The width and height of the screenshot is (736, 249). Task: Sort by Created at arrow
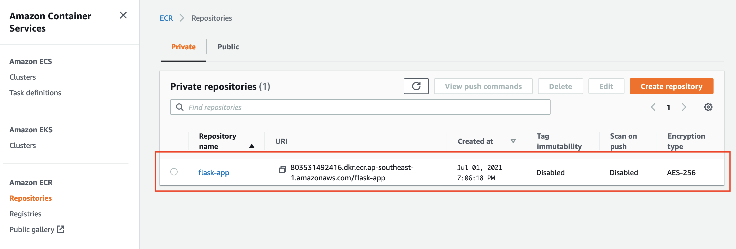click(x=513, y=141)
